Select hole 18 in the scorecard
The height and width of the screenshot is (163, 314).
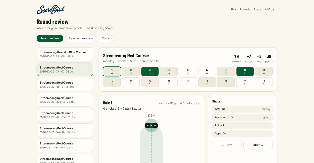point(264,82)
